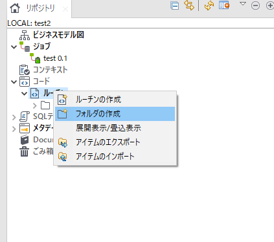Select the ごみ箱 tree label
Viewport: 274px width, 242px height.
[43, 151]
